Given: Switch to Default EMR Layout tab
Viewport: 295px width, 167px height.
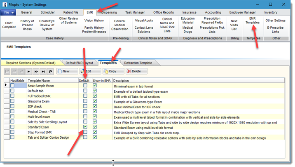Looking at the screenshot, I should [79, 63].
